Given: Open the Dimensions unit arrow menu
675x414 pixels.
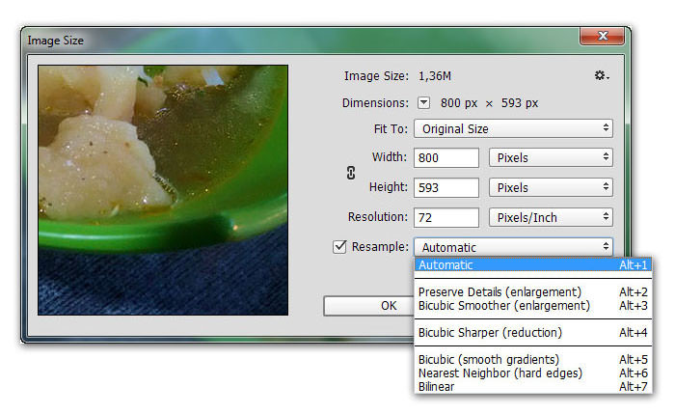Looking at the screenshot, I should pos(425,102).
